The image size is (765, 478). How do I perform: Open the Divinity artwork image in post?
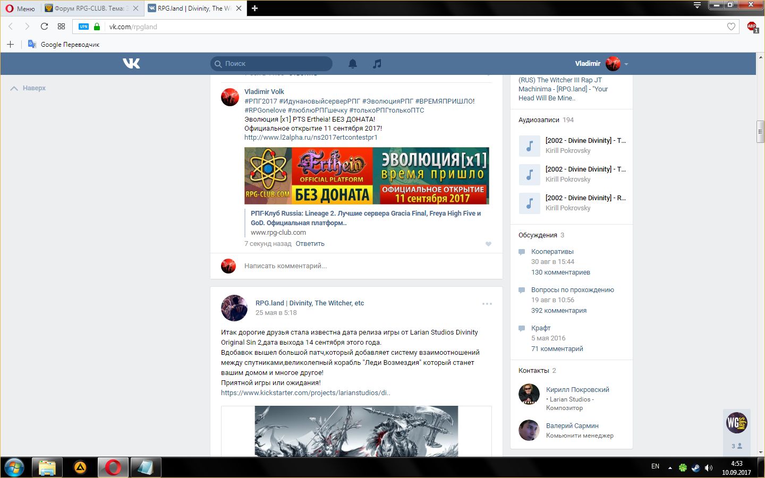click(356, 431)
